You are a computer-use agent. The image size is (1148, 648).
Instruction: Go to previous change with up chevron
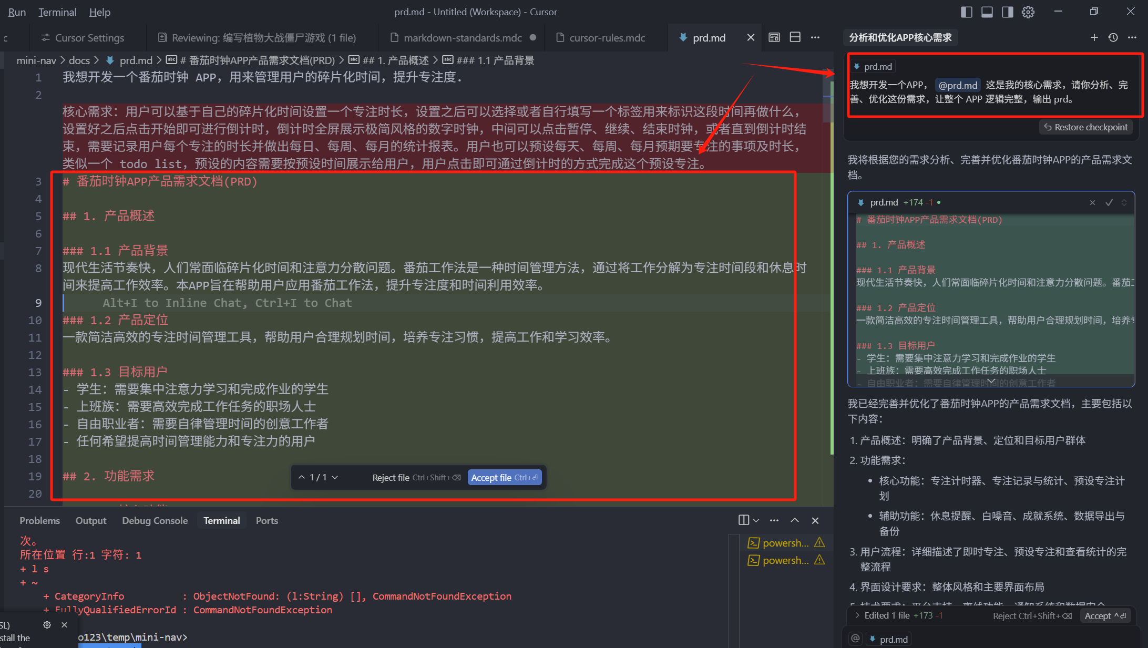tap(302, 477)
